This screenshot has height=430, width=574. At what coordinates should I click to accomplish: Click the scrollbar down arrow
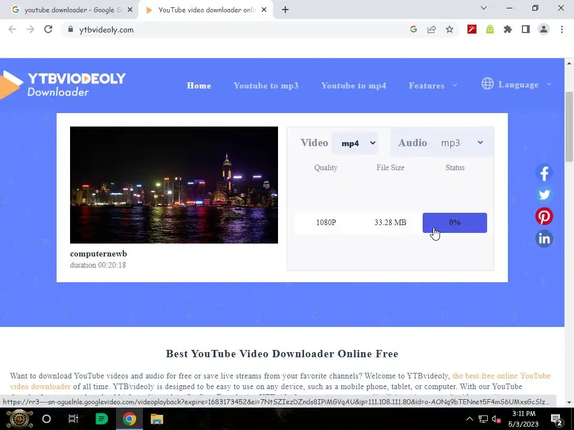(x=569, y=403)
